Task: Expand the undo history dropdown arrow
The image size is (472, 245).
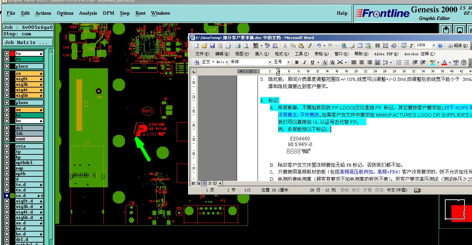Action: click(x=324, y=45)
